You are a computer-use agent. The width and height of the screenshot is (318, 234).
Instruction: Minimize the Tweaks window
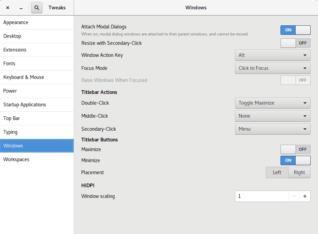tap(21, 8)
